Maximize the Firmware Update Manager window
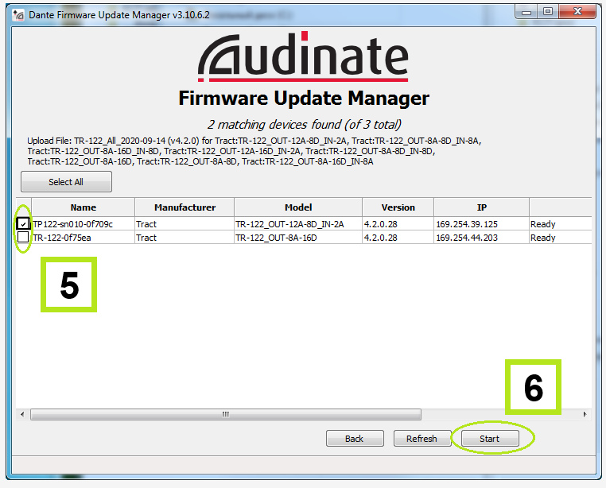606x488 pixels. tap(549, 11)
